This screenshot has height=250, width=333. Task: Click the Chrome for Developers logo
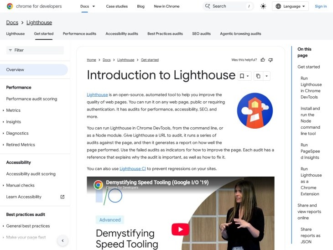[34, 6]
